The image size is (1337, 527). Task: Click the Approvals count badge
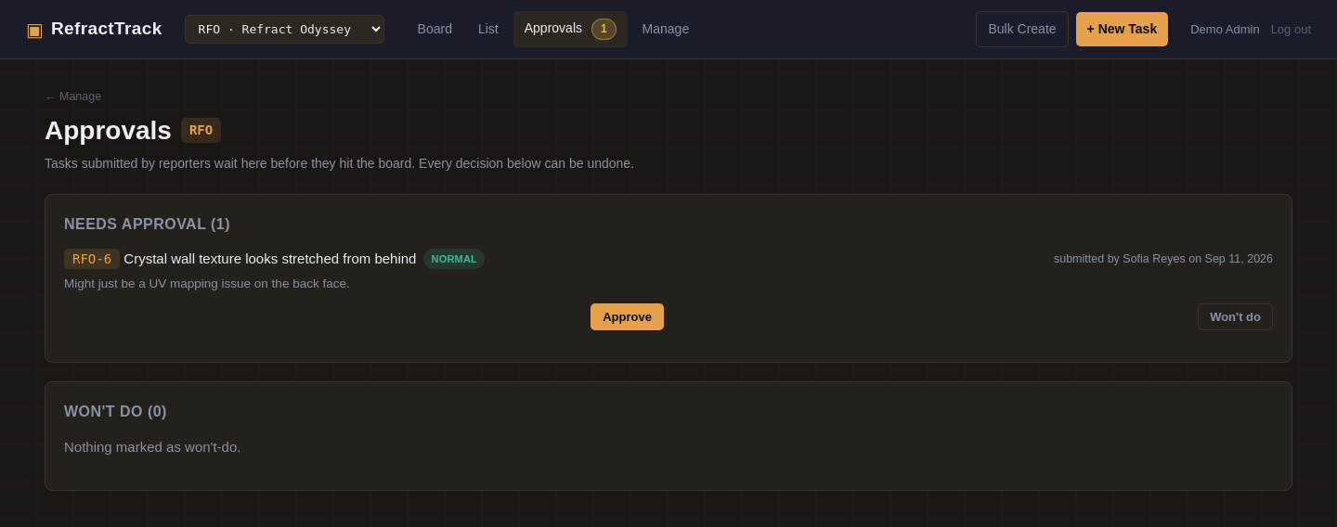604,29
